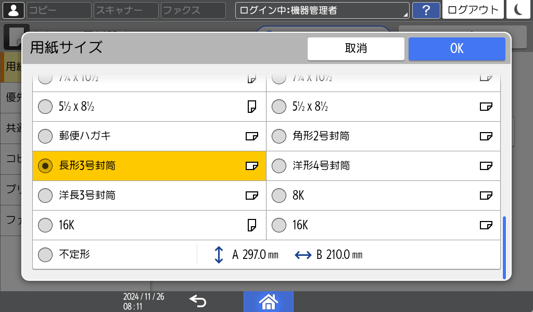Activate the night mode moon icon
The image size is (533, 312).
(518, 10)
